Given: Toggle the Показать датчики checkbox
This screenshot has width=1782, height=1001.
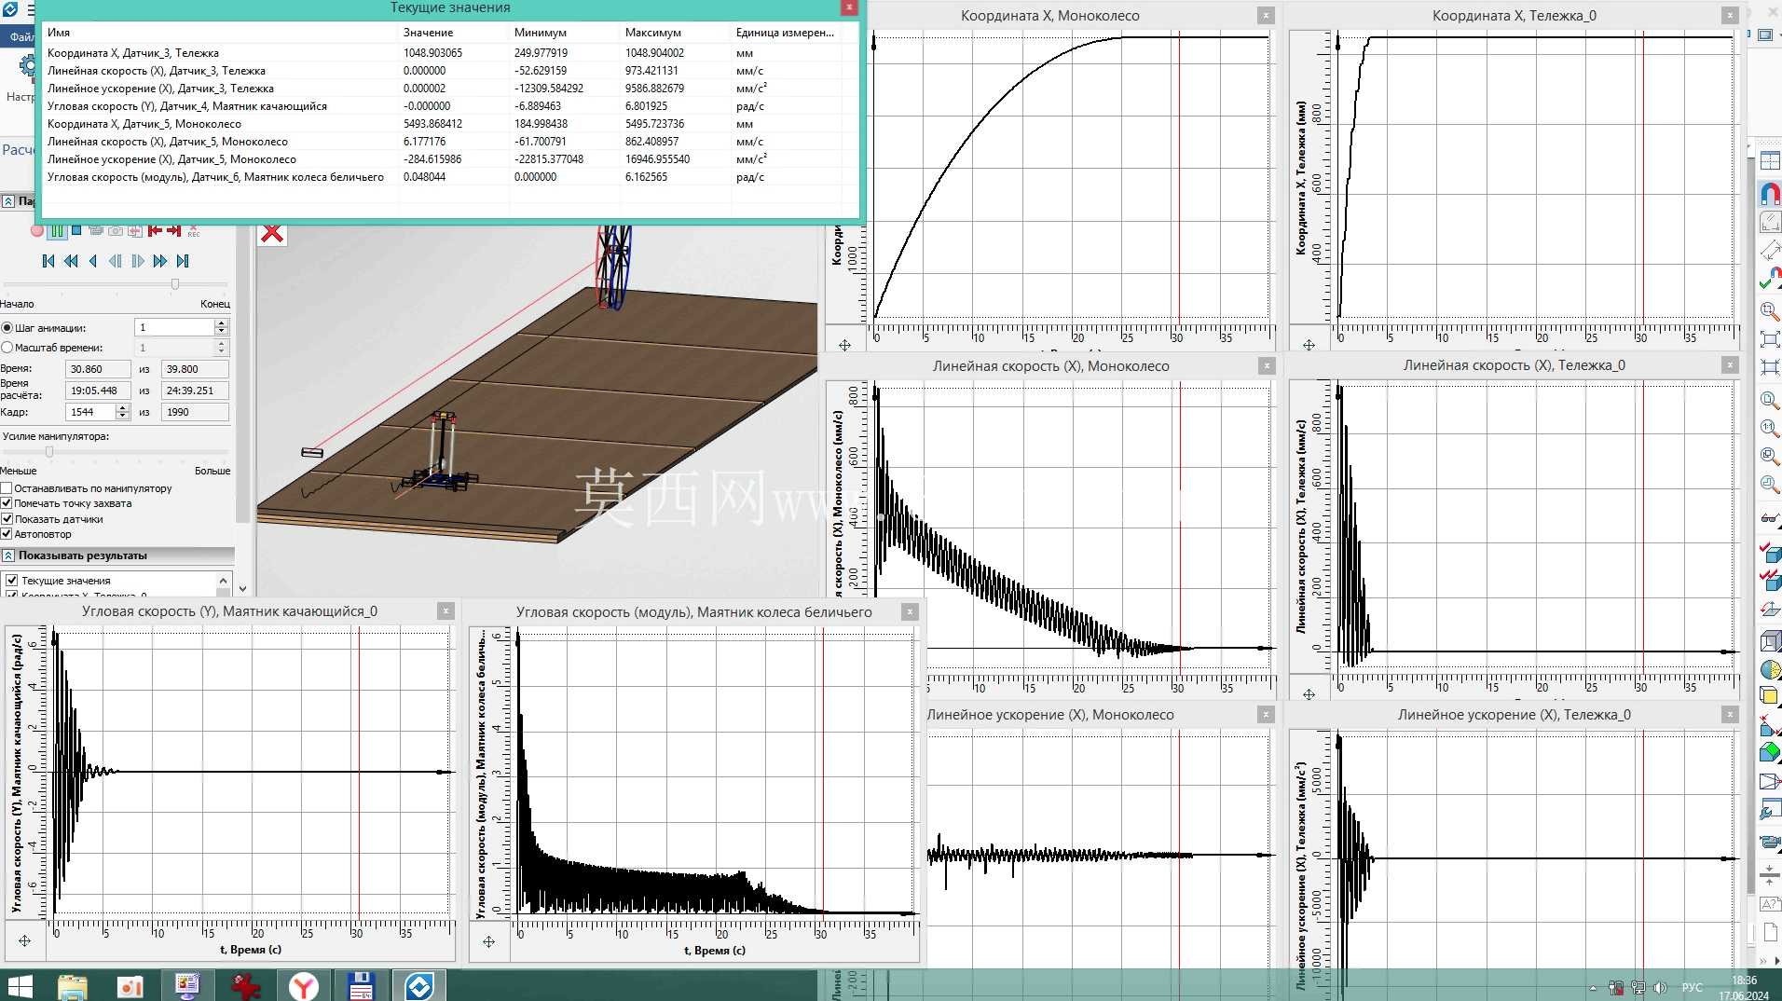Looking at the screenshot, I should pos(7,519).
